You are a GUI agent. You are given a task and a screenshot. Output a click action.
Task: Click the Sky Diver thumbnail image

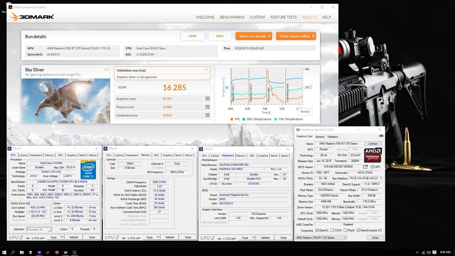point(66,100)
